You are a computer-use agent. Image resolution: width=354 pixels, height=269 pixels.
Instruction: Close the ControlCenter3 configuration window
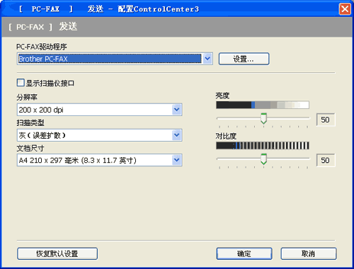tap(345, 9)
